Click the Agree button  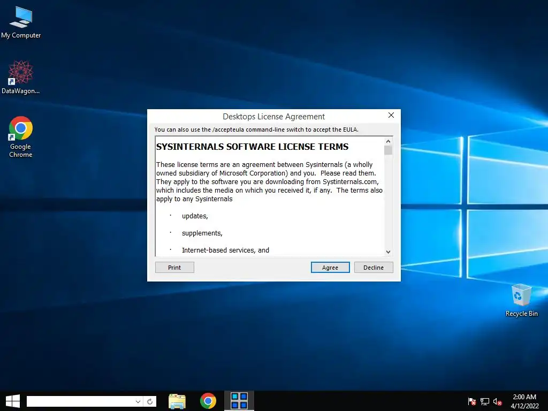(330, 268)
